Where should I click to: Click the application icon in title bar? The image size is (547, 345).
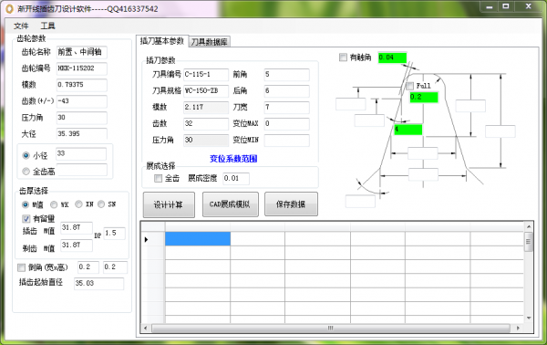[x=10, y=8]
